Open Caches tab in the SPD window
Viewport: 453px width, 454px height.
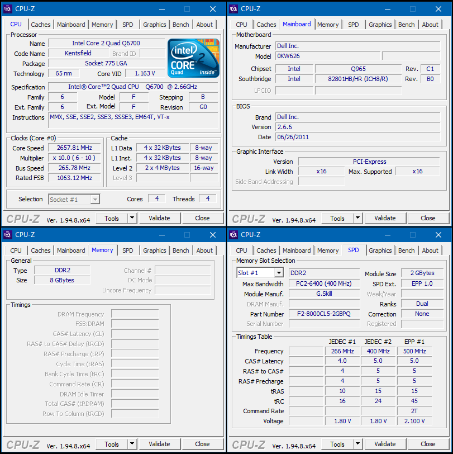pyautogui.click(x=266, y=250)
